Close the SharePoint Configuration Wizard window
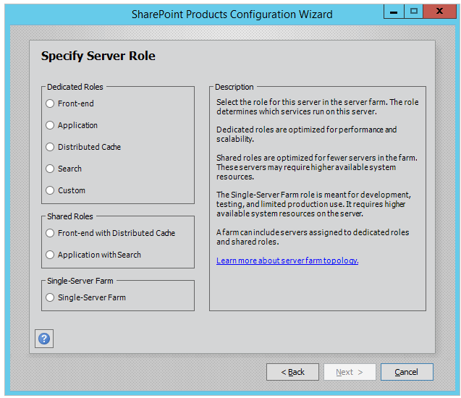461x398 pixels. pos(439,12)
